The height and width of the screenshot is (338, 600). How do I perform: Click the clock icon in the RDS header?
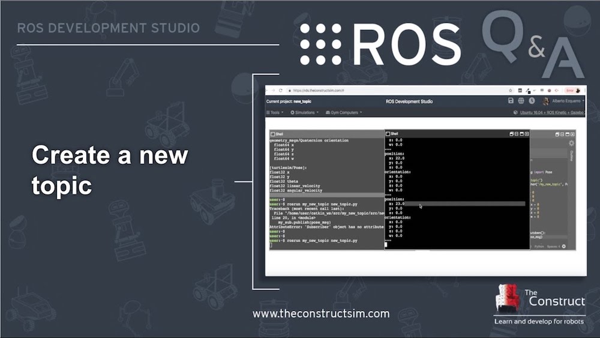[532, 101]
